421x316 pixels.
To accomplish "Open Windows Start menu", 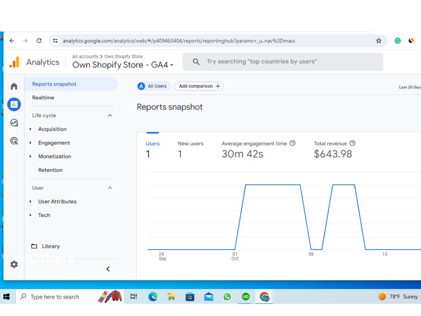I will tap(6, 297).
